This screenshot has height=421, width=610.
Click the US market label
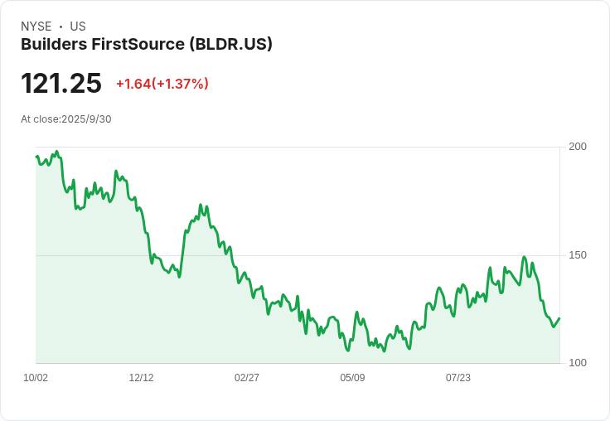coord(78,27)
